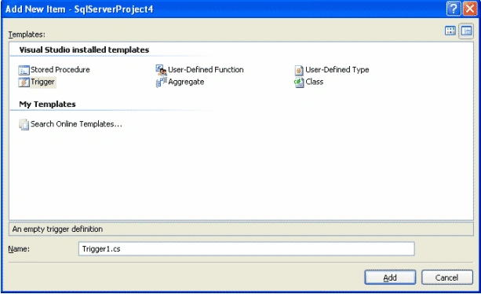Switch to large icons view
This screenshot has height=294, width=481.
[x=450, y=31]
